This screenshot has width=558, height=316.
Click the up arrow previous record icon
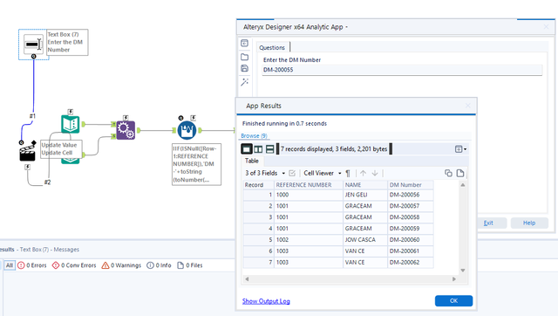point(363,173)
